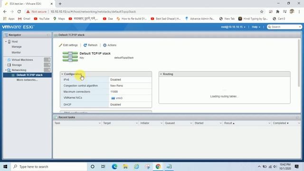This screenshot has width=304, height=171.
Task: Click the Host icon in Navigator
Action: click(9, 41)
